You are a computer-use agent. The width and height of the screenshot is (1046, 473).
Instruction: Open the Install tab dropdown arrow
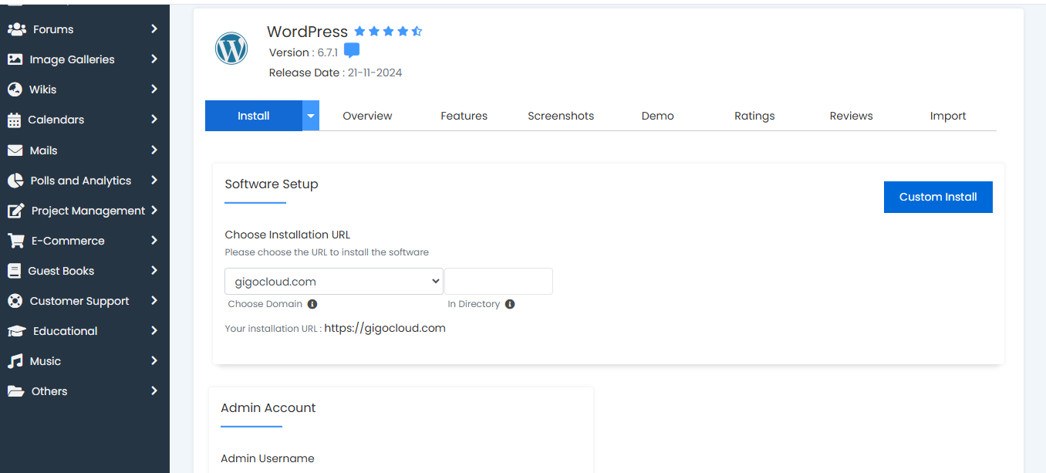[311, 116]
